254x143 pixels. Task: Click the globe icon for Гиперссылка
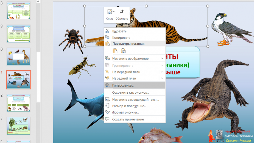point(108,85)
